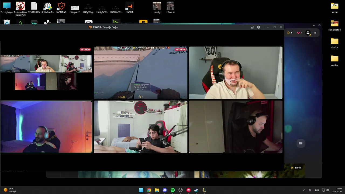
Task: Click the video camera button in Riot client
Action: point(301,143)
